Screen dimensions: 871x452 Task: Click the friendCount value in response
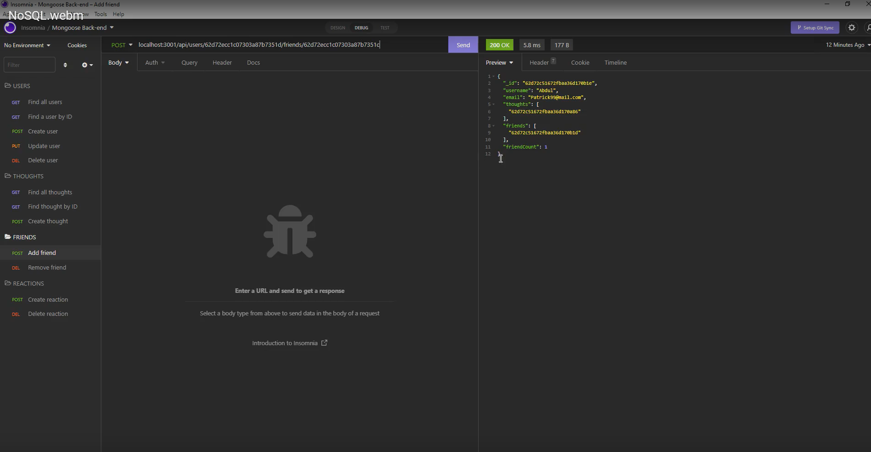pos(546,147)
